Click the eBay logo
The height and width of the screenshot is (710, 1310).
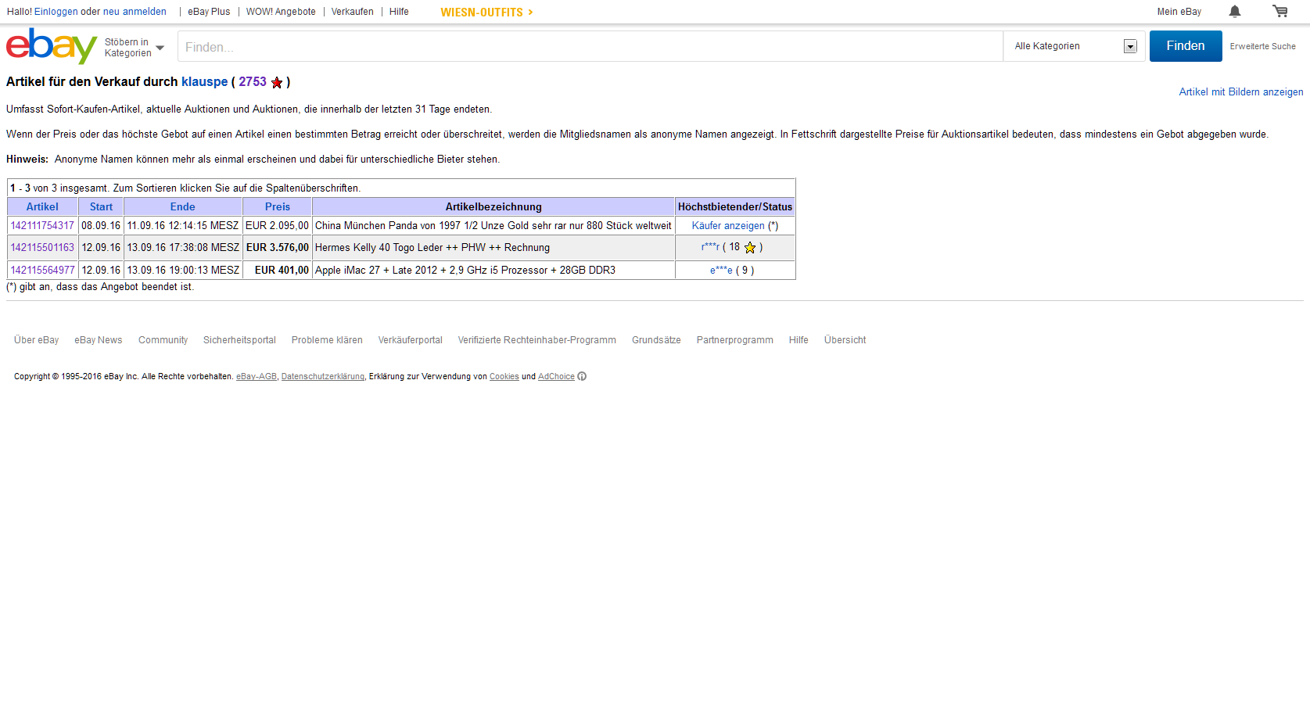[x=51, y=46]
